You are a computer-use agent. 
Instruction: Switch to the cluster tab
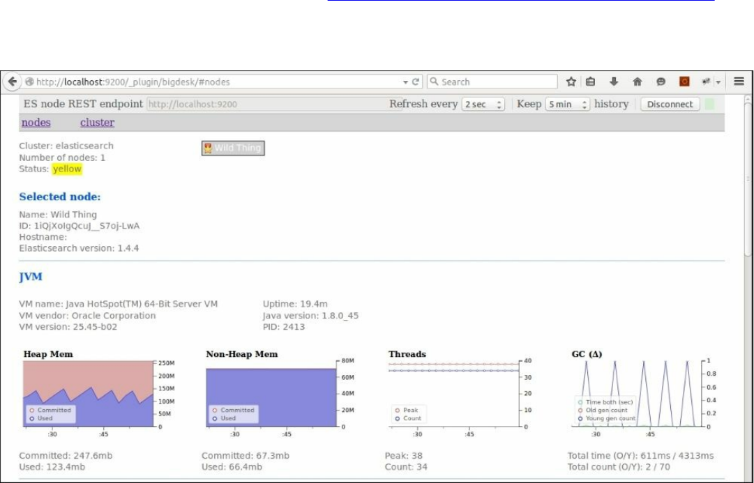click(x=97, y=123)
